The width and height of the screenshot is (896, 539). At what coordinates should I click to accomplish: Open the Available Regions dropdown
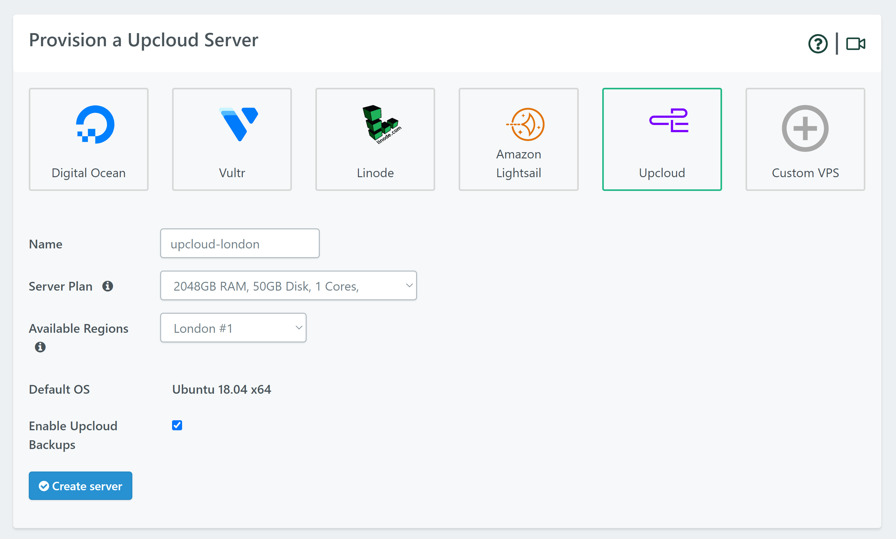click(233, 327)
